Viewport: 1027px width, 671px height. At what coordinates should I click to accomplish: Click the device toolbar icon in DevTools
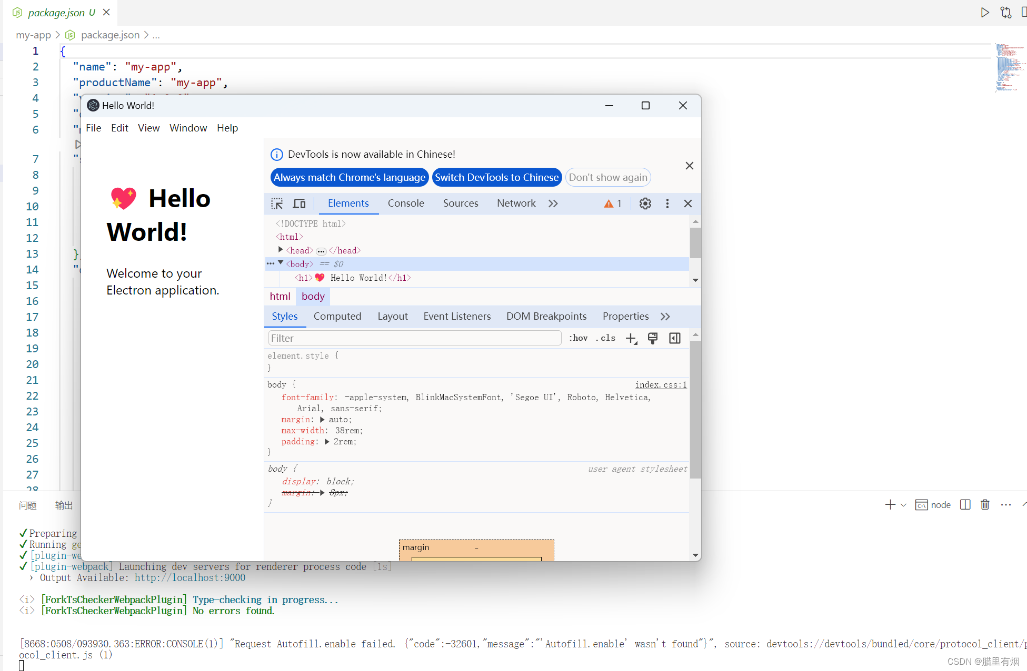(298, 204)
